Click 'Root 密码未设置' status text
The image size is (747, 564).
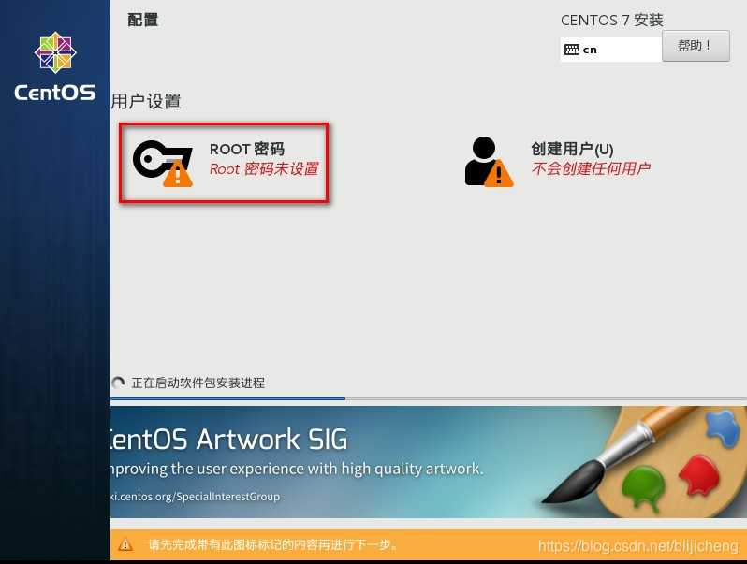[x=264, y=169]
